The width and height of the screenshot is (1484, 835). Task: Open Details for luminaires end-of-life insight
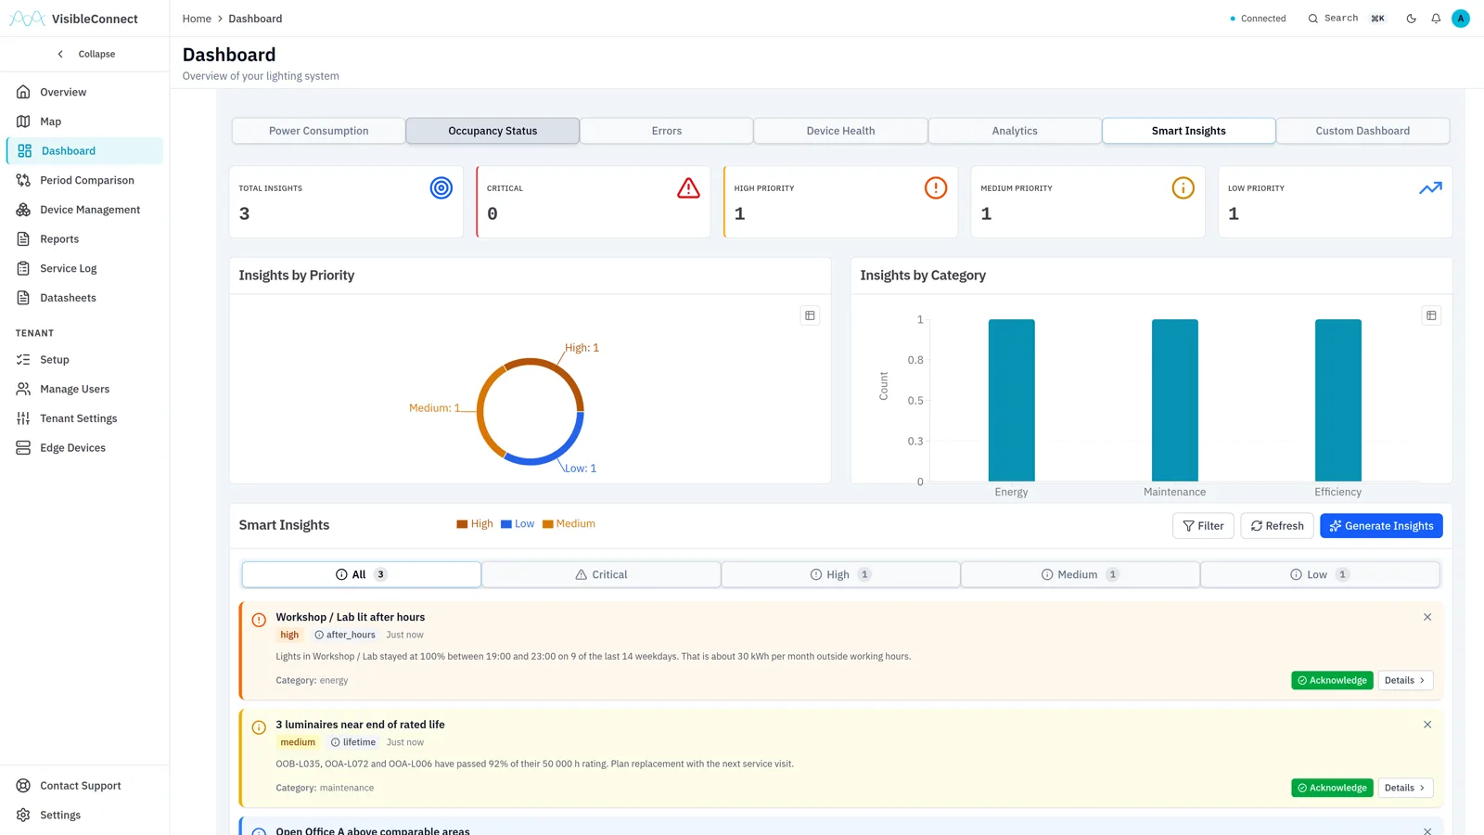(x=1405, y=788)
